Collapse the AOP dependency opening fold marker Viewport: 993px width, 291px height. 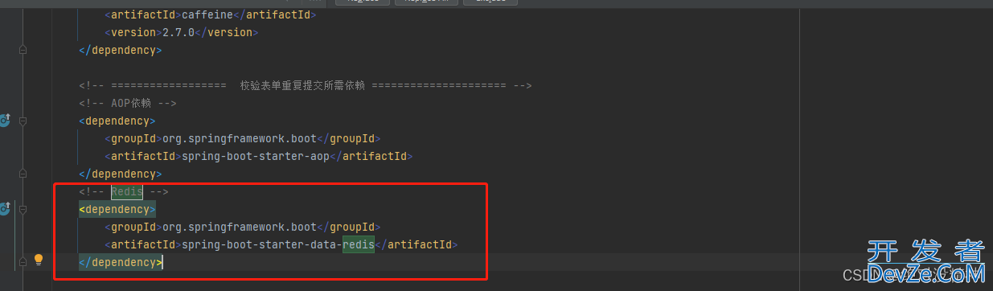click(23, 121)
